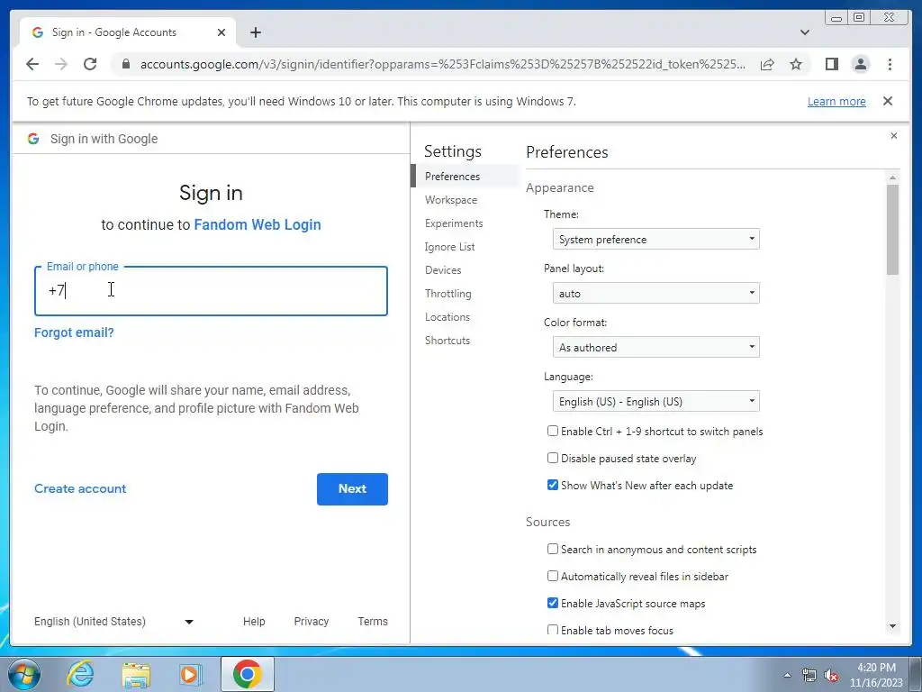Open the Panel layout dropdown

[655, 293]
